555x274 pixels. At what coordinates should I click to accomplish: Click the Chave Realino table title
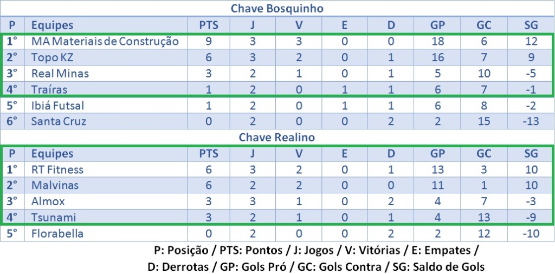pyautogui.click(x=277, y=138)
